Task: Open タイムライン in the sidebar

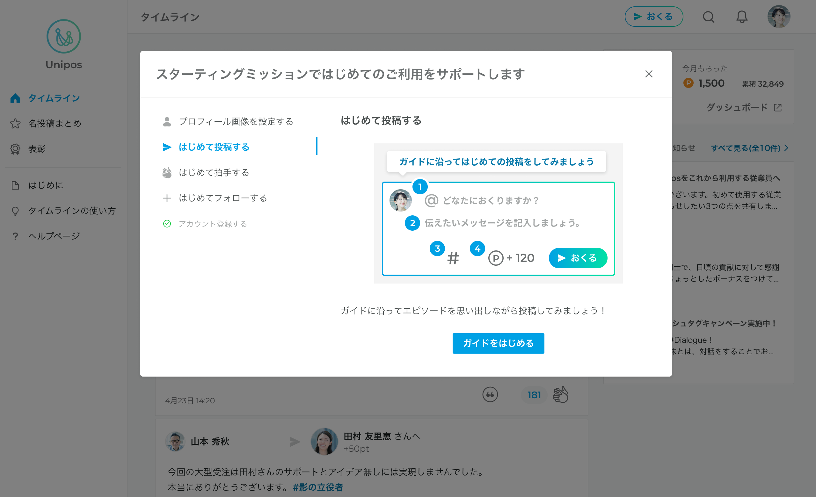Action: (54, 98)
